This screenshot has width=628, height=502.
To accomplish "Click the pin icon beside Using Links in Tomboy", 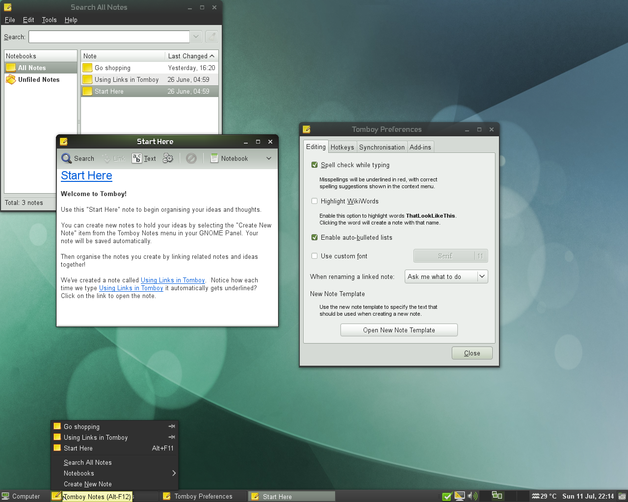I will pos(172,437).
